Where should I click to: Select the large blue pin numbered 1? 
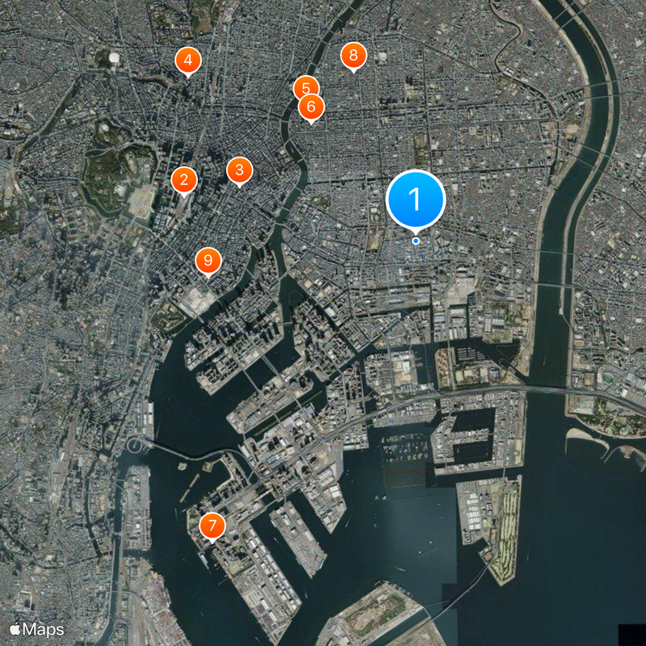416,199
